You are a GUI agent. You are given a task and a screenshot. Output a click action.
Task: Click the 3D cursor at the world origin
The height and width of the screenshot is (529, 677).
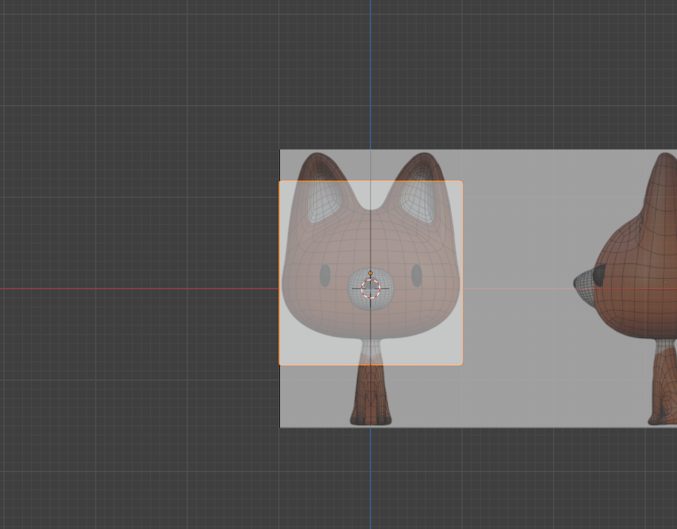pos(370,289)
